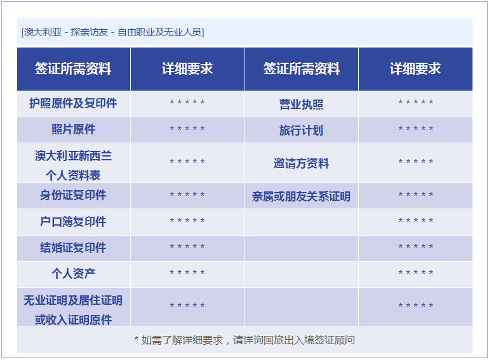Click the asterisks next to 护照原件及复印件
The image size is (489, 360).
187,102
